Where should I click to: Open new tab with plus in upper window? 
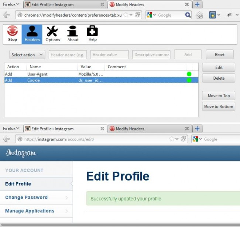pos(197,4)
